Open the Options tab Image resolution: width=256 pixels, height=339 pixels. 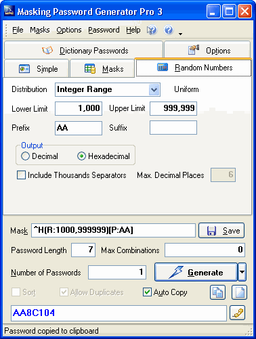click(x=207, y=50)
